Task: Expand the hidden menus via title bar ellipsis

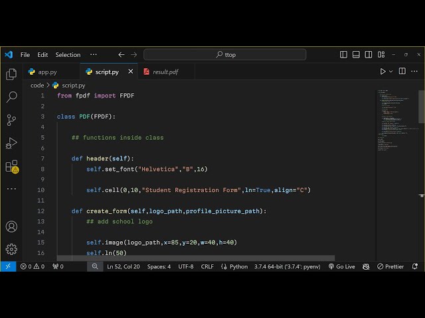Action: (93, 55)
